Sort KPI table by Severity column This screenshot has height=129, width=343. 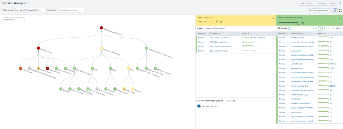point(201,33)
